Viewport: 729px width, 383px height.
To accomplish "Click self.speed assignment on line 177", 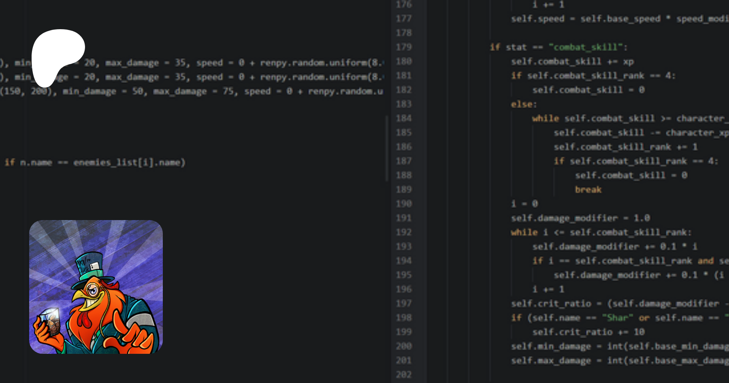I will pos(537,19).
